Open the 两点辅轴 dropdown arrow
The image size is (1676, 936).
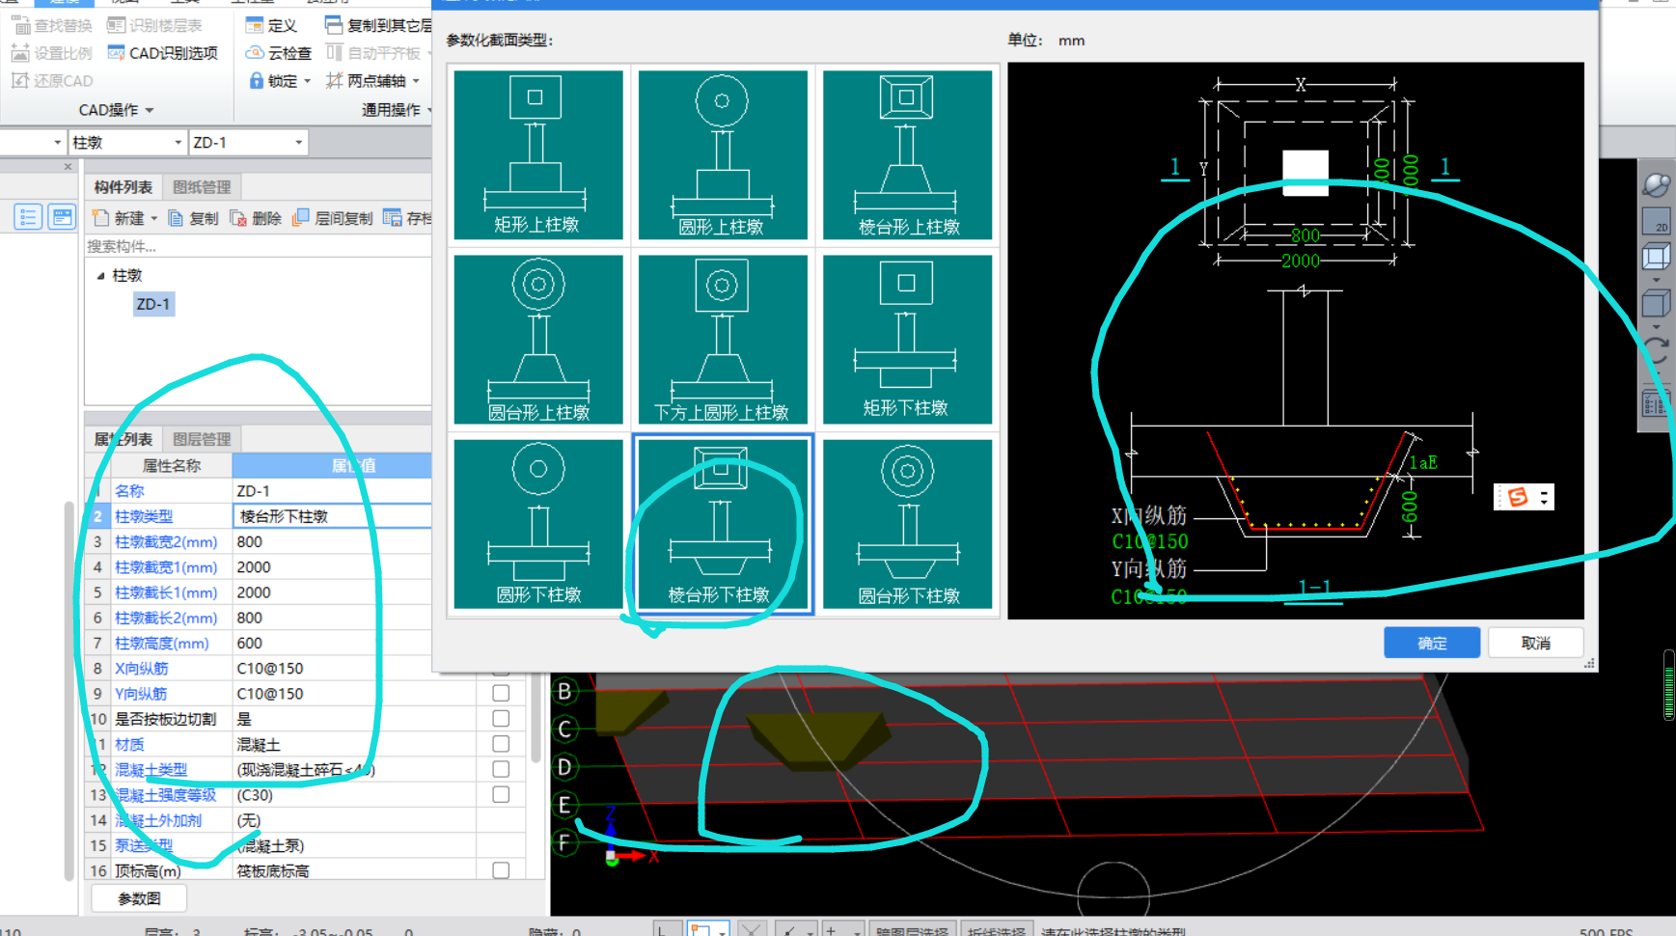click(416, 81)
